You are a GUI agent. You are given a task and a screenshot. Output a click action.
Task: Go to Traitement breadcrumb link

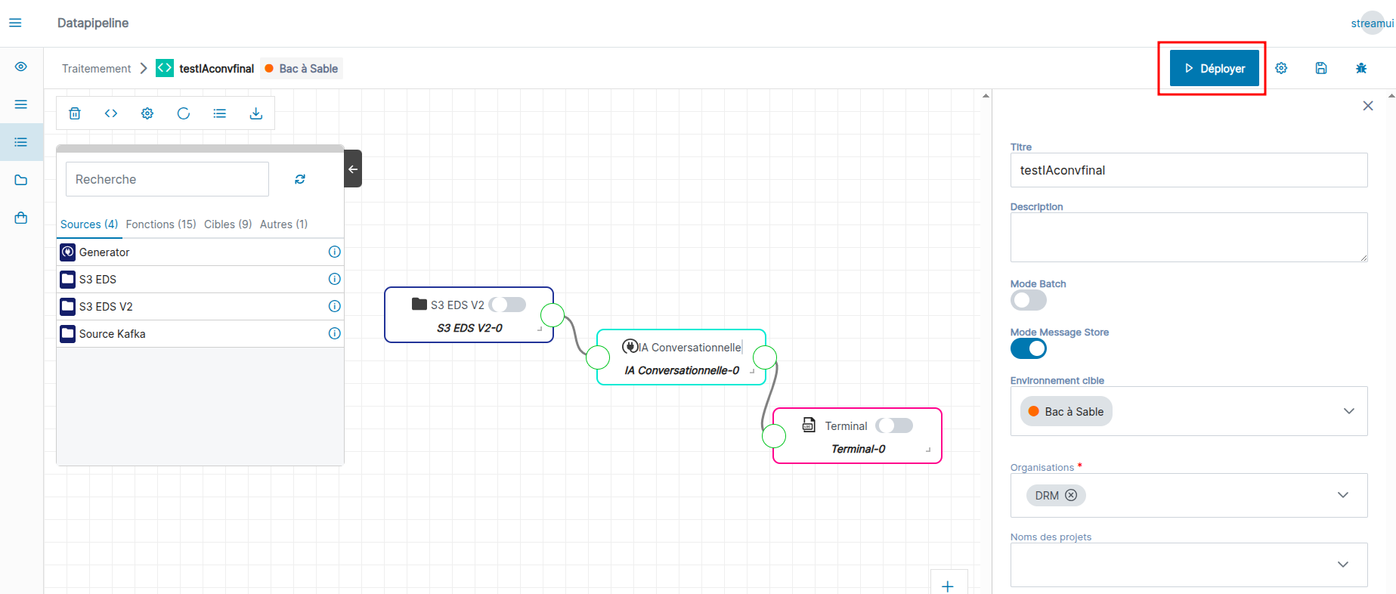[96, 69]
